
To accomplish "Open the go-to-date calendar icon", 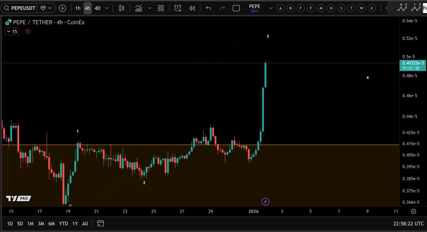I will tap(100, 223).
